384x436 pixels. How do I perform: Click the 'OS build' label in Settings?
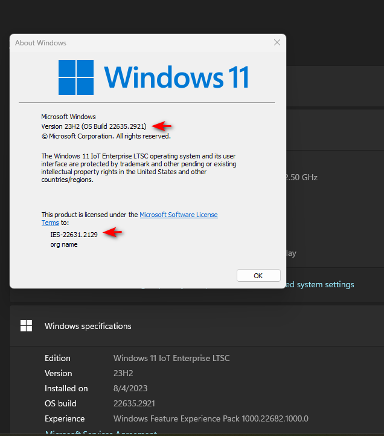tap(60, 403)
